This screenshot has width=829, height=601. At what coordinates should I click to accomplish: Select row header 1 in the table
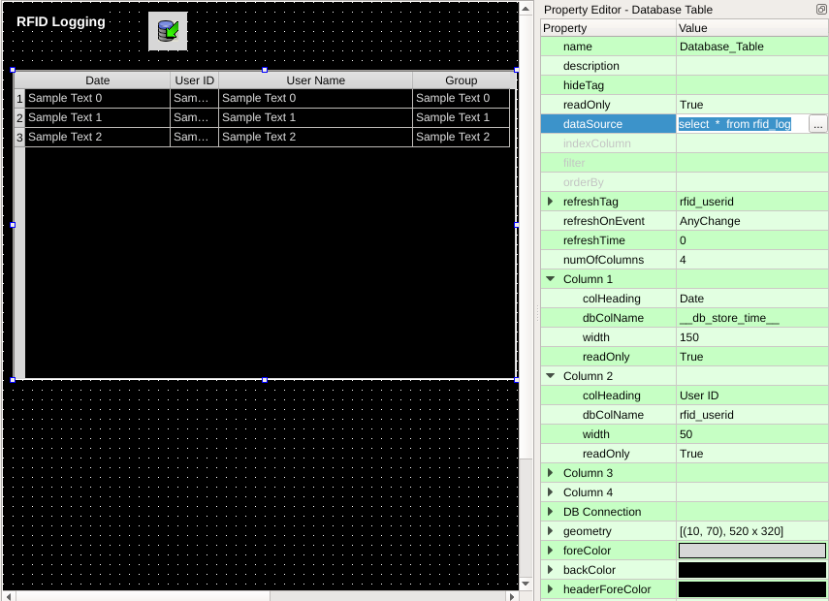(19, 98)
